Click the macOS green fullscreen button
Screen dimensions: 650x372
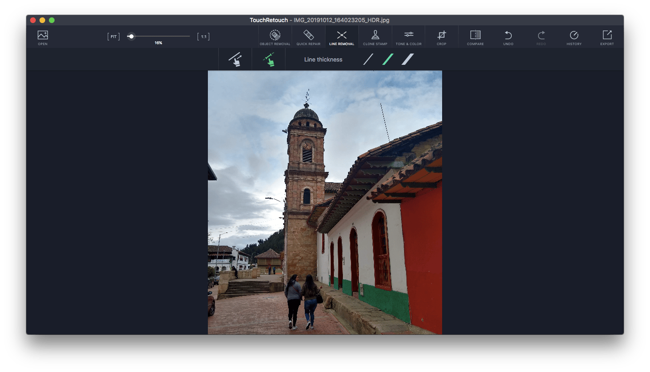coord(52,20)
